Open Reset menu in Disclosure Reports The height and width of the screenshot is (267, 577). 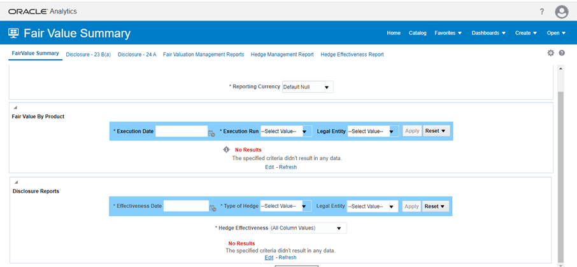coord(436,207)
